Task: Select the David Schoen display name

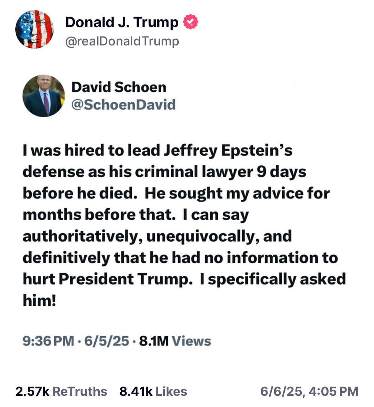Action: click(119, 87)
